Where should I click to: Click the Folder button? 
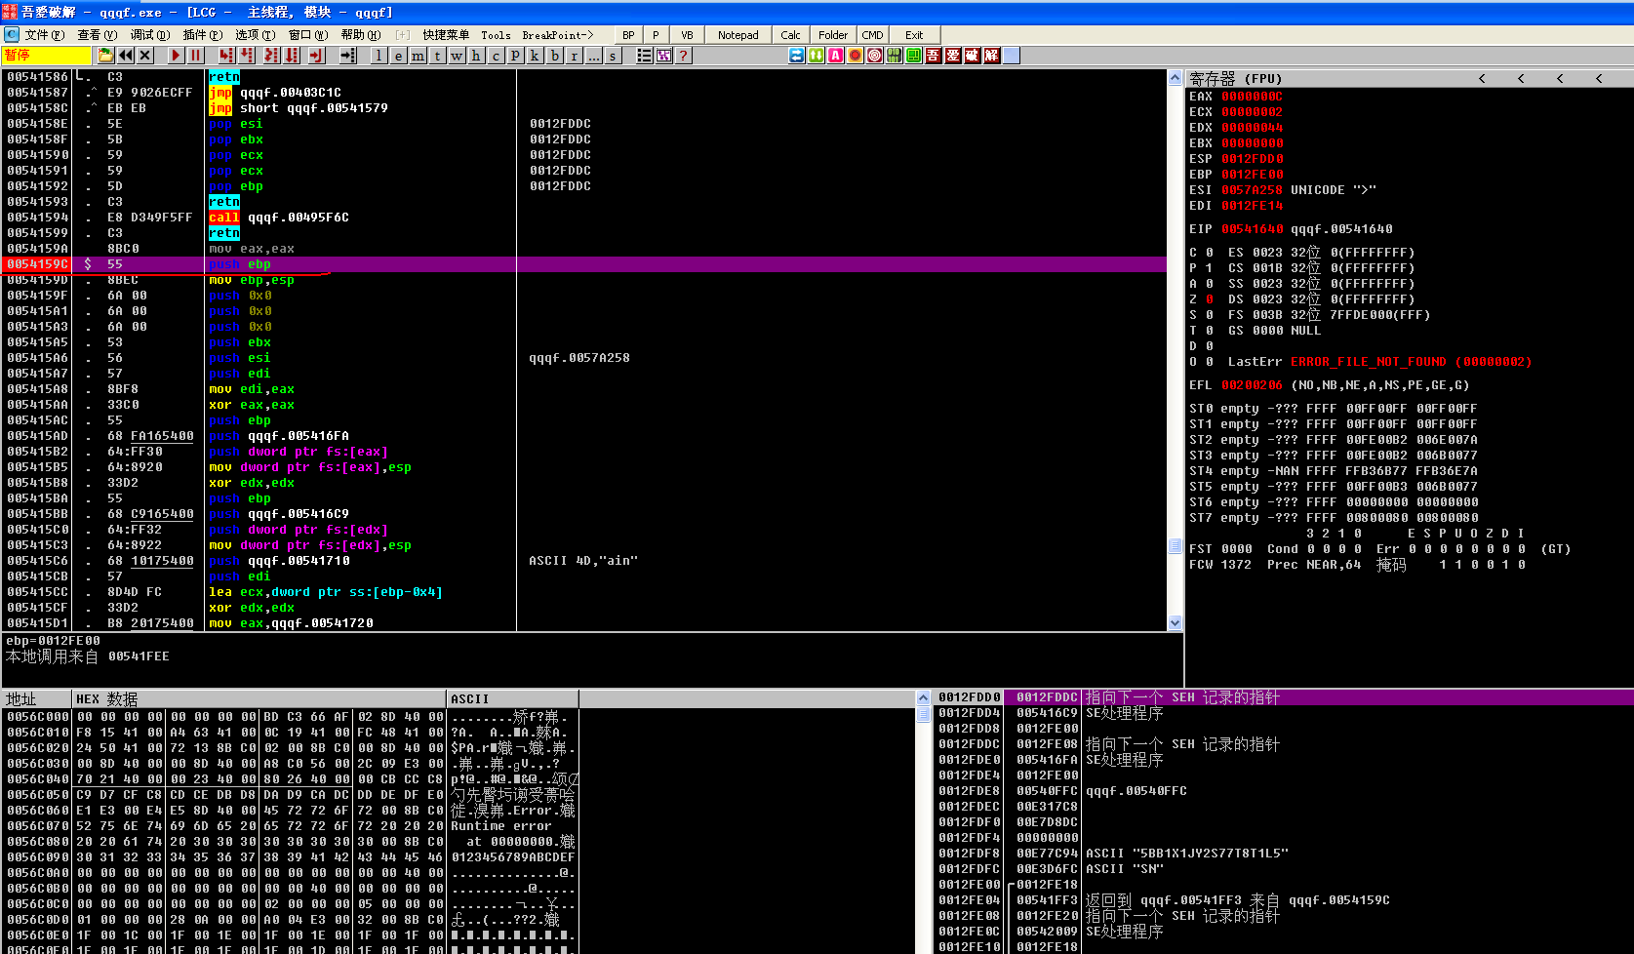coord(833,35)
